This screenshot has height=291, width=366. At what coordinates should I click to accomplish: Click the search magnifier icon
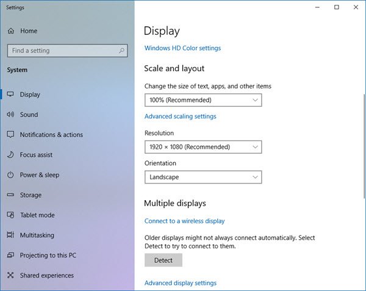(x=121, y=51)
